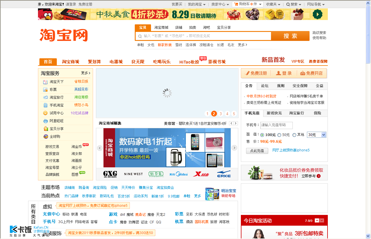The width and height of the screenshot is (371, 239).
Task: Click the small left arrow beside 美容馆 ticker
Action: tap(231, 123)
